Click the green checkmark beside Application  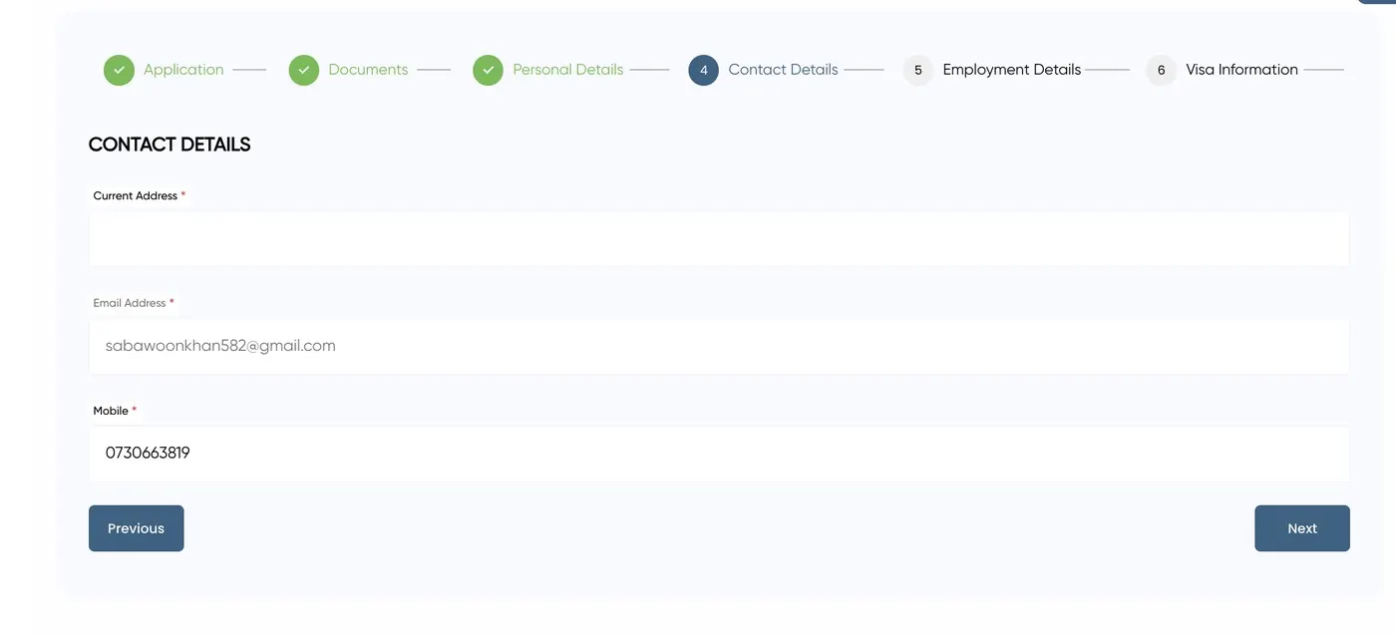[119, 70]
